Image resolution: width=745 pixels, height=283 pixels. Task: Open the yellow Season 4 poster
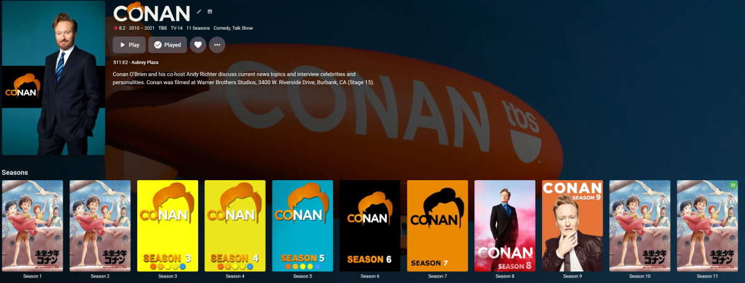coord(235,226)
